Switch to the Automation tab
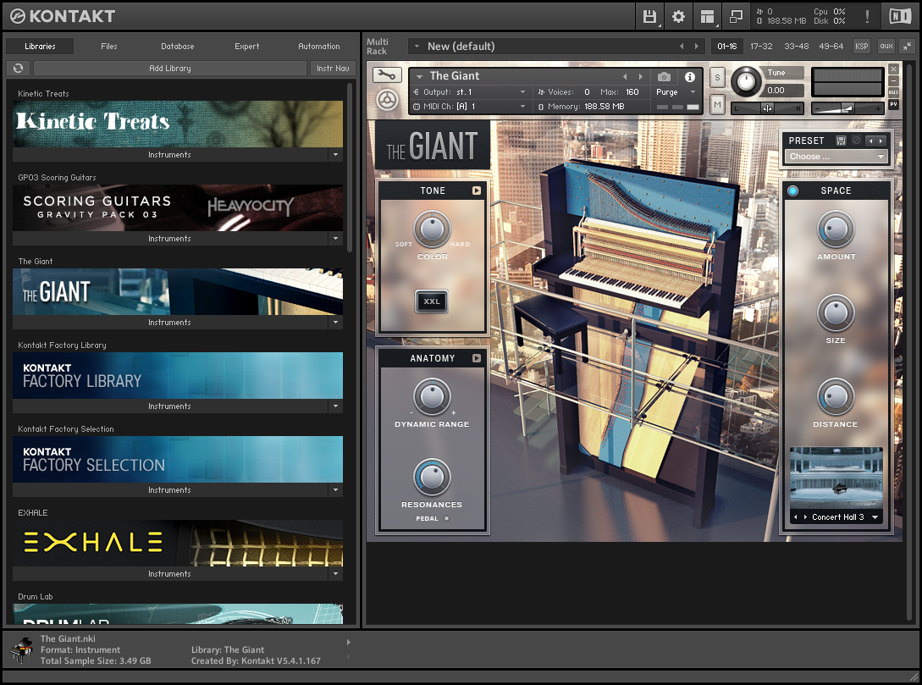Screen dimensions: 922x685 (x=318, y=46)
